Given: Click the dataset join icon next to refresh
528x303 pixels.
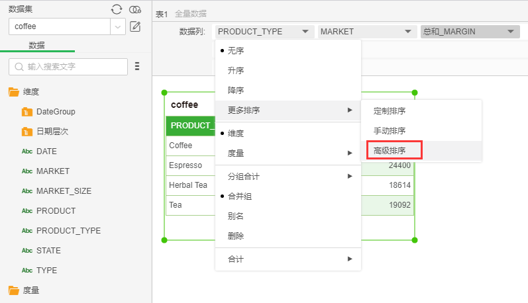Looking at the screenshot, I should (x=135, y=9).
